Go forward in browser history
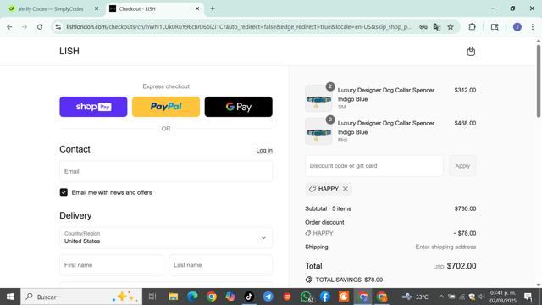 (x=25, y=26)
